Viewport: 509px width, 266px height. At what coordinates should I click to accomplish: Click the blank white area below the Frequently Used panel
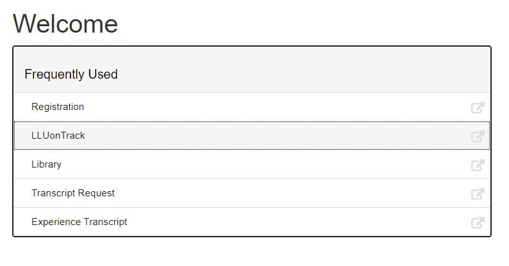point(251,253)
